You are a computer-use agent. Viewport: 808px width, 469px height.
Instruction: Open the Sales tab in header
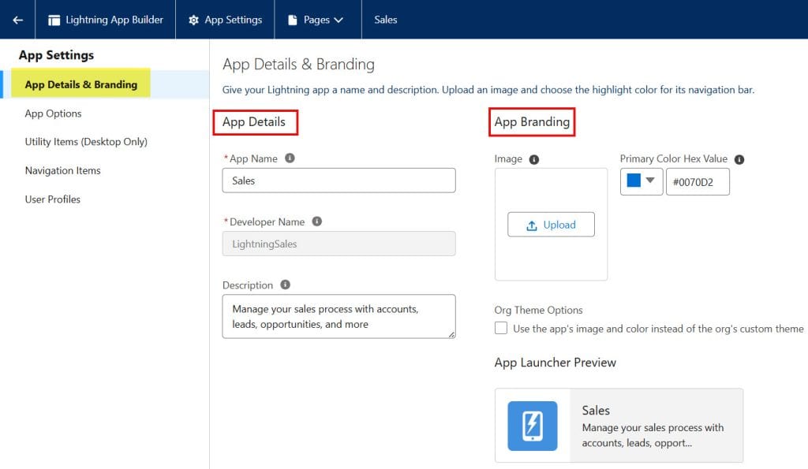pyautogui.click(x=385, y=20)
